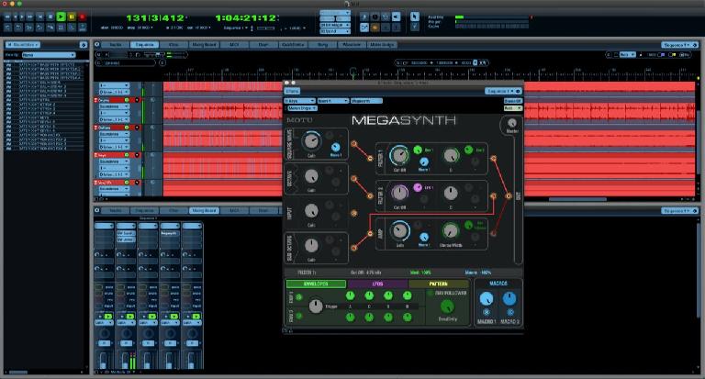This screenshot has width=705, height=379.
Task: Click Filter 2 purple LFO 1 modulation knob
Action: click(418, 187)
